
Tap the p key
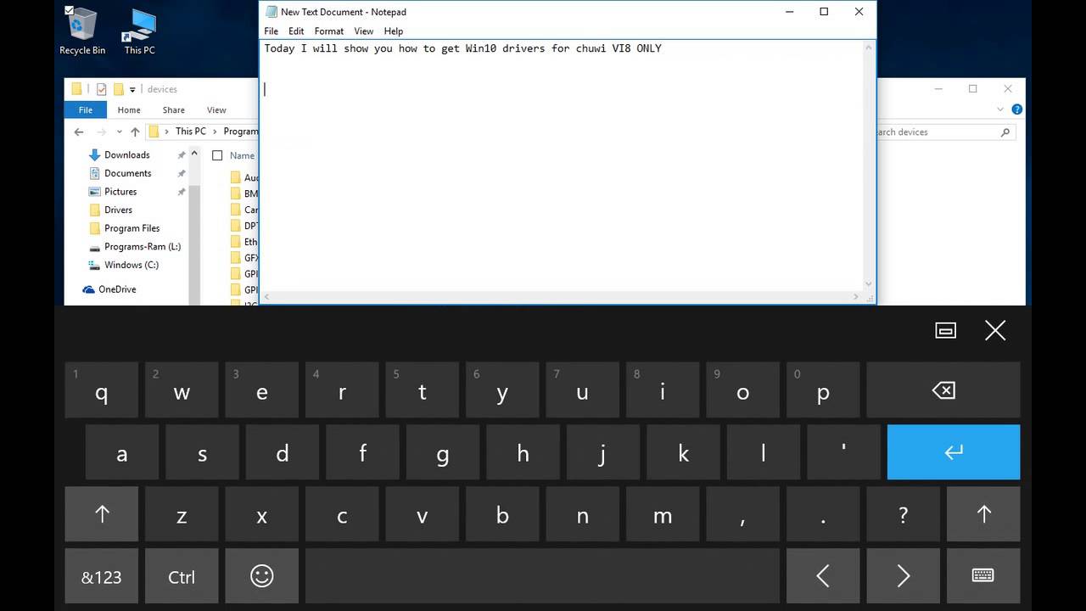tap(823, 390)
